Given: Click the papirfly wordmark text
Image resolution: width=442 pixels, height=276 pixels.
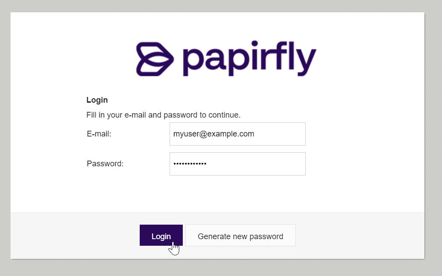Looking at the screenshot, I should 250,58.
